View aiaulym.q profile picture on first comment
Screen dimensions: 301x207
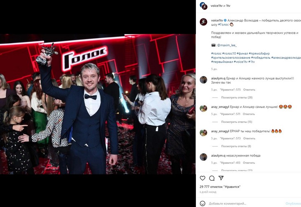203,80
